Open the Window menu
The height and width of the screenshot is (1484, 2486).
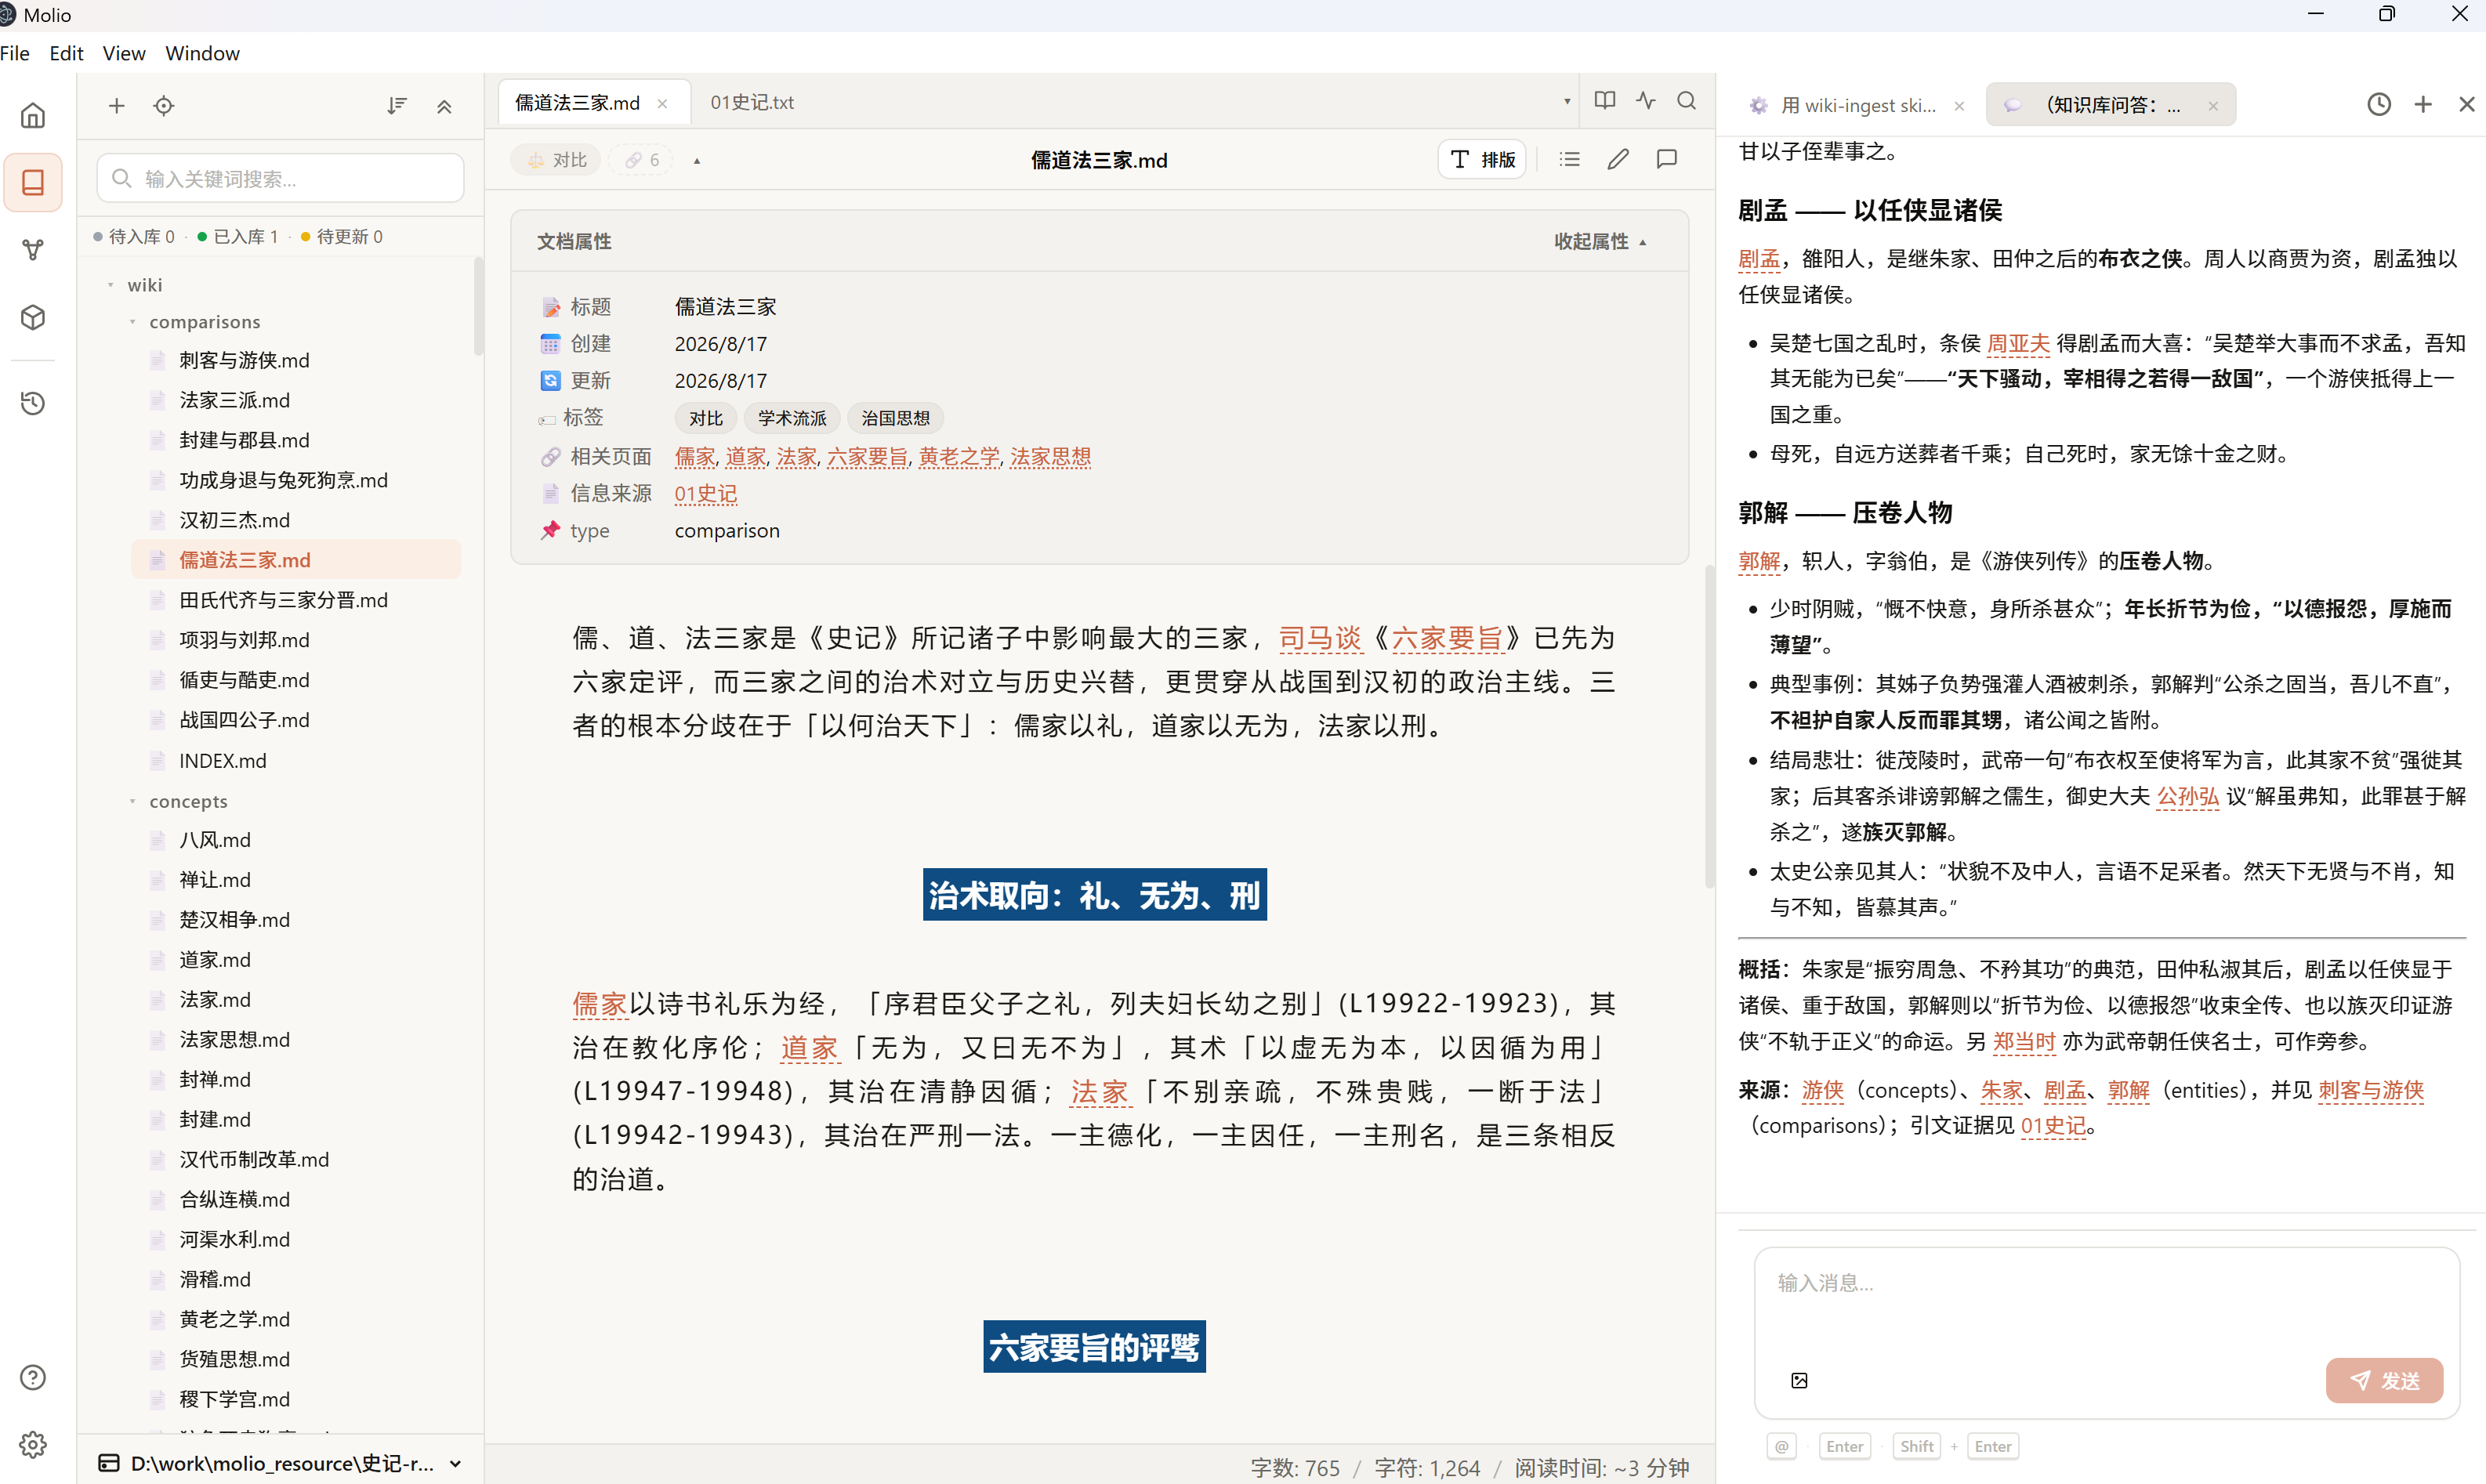point(202,53)
